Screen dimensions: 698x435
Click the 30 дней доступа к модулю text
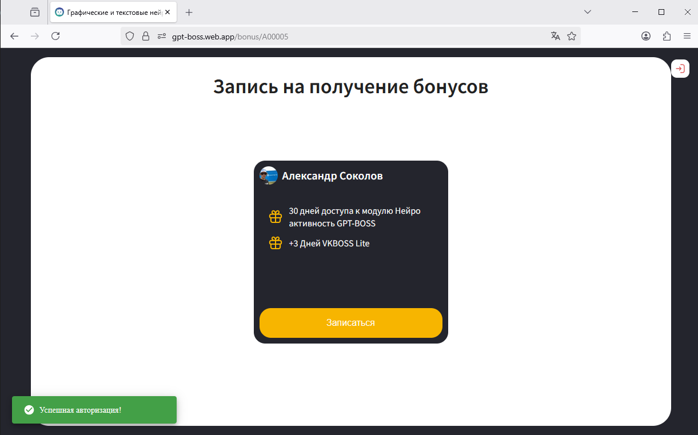tap(354, 217)
